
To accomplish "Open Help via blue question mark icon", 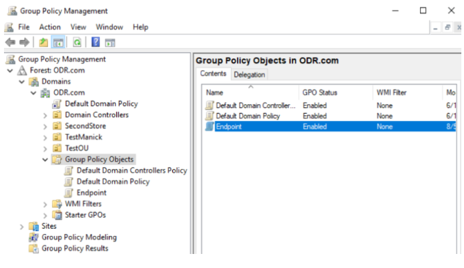I will click(x=95, y=42).
